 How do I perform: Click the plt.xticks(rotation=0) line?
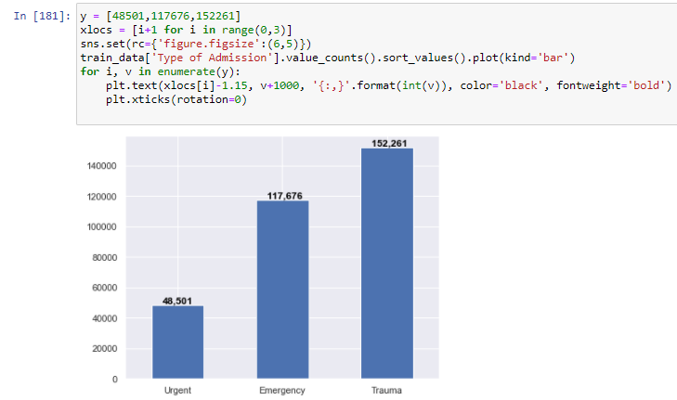[x=176, y=99]
